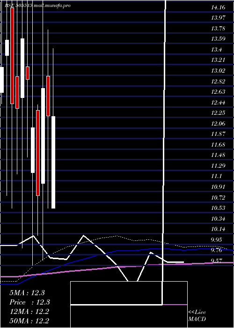Select the 10.14 axis value
The width and height of the screenshot is (234, 328).
(218, 229)
